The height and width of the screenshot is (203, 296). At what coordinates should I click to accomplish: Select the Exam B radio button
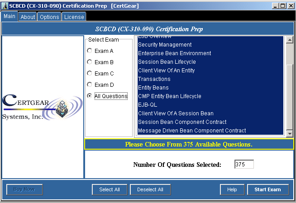[90, 62]
